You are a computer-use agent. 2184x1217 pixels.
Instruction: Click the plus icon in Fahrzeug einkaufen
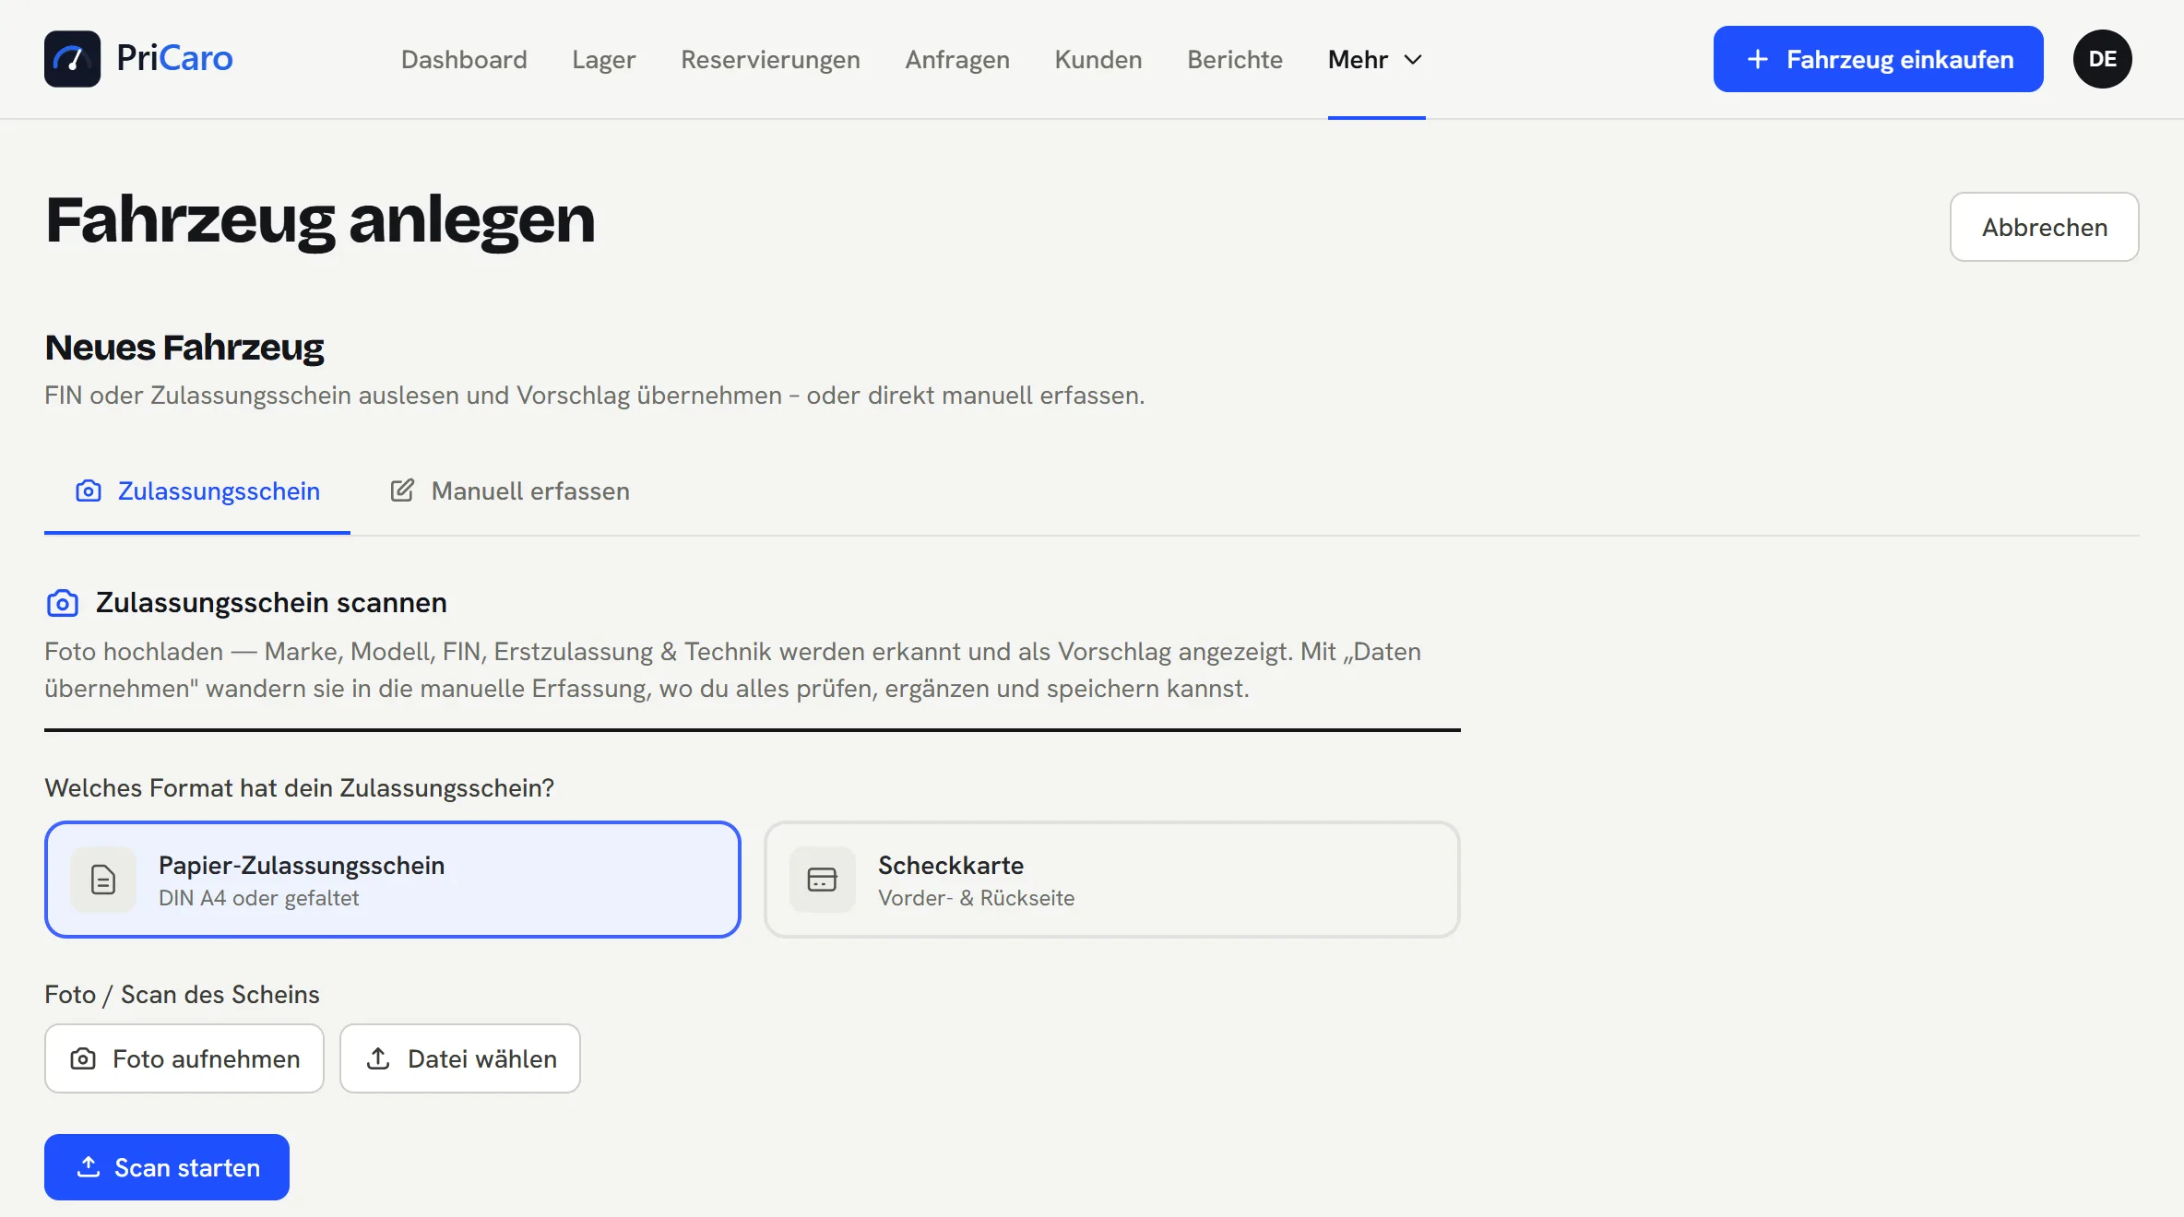click(x=1758, y=59)
